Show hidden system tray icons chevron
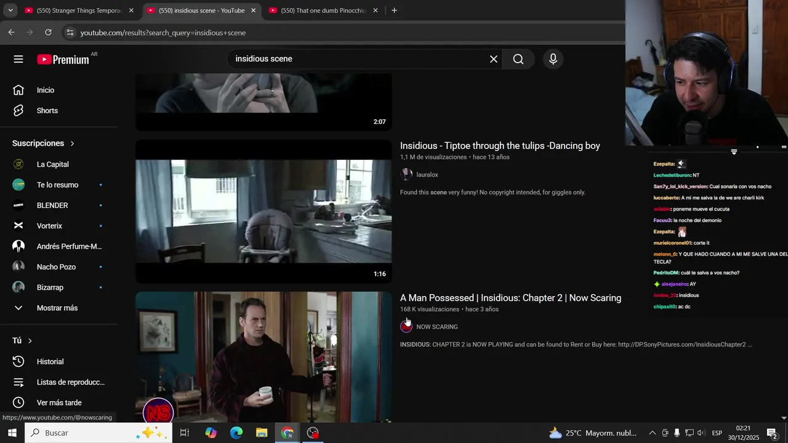The height and width of the screenshot is (443, 788). tap(653, 433)
